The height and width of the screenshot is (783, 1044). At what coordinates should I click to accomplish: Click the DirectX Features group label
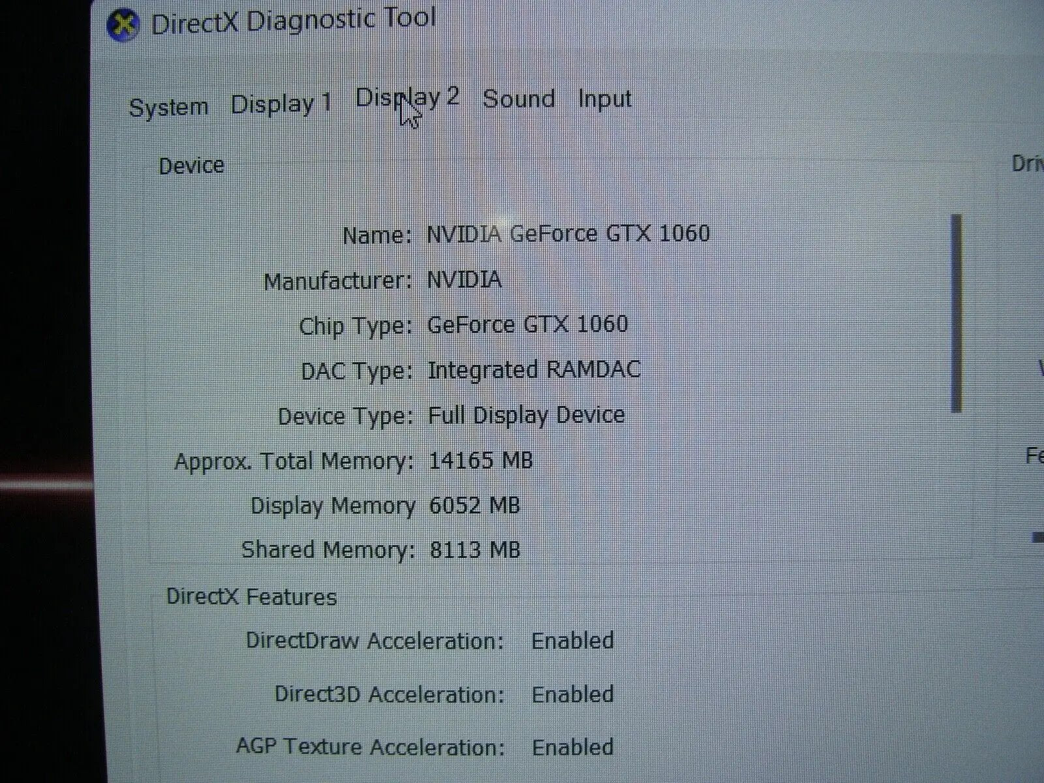coord(251,596)
